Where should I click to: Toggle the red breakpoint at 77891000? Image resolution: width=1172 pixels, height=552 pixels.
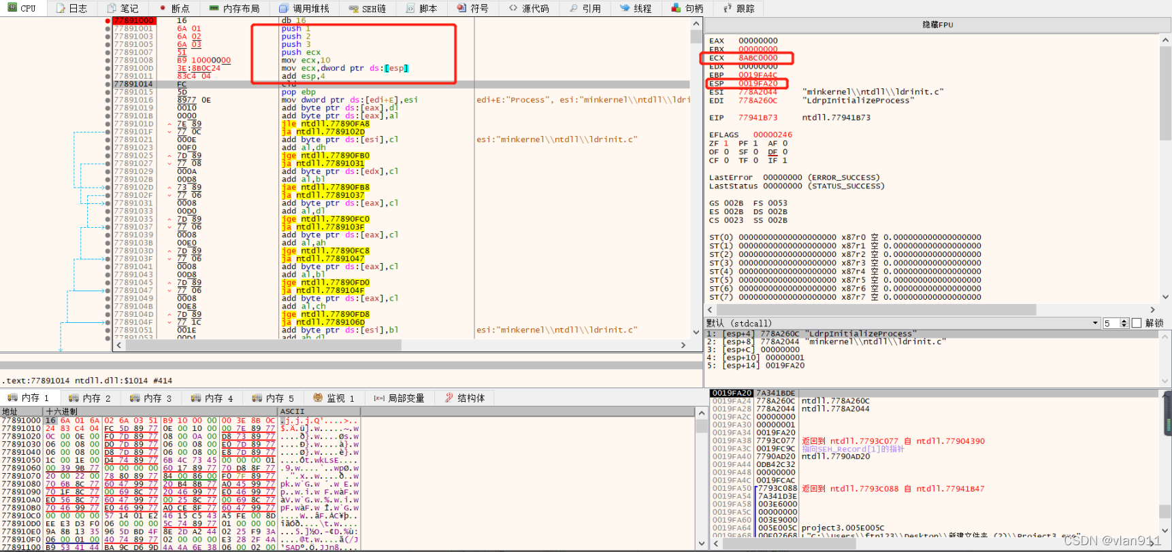pos(108,21)
